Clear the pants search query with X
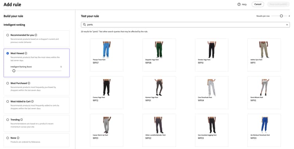Screen dimensions: 294x149 click(287, 25)
